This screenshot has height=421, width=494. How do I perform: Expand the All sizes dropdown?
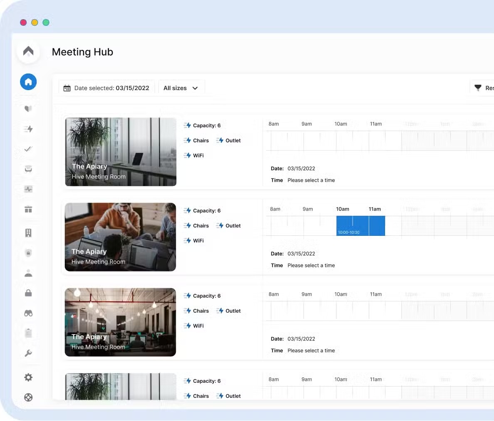pyautogui.click(x=181, y=88)
